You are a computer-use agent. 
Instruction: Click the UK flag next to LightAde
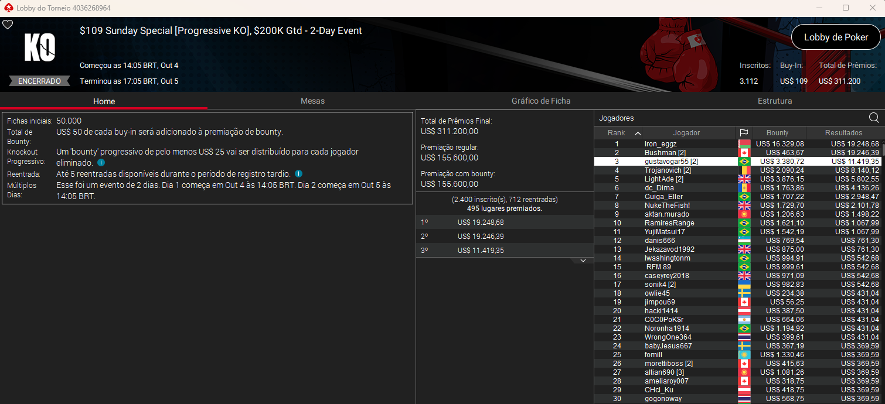(744, 179)
